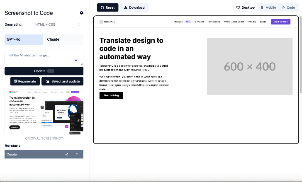Viewport: 302px width, 182px height.
Task: Click the 'ORIGINAL SCREENSHOT' caption
Action: point(44,138)
